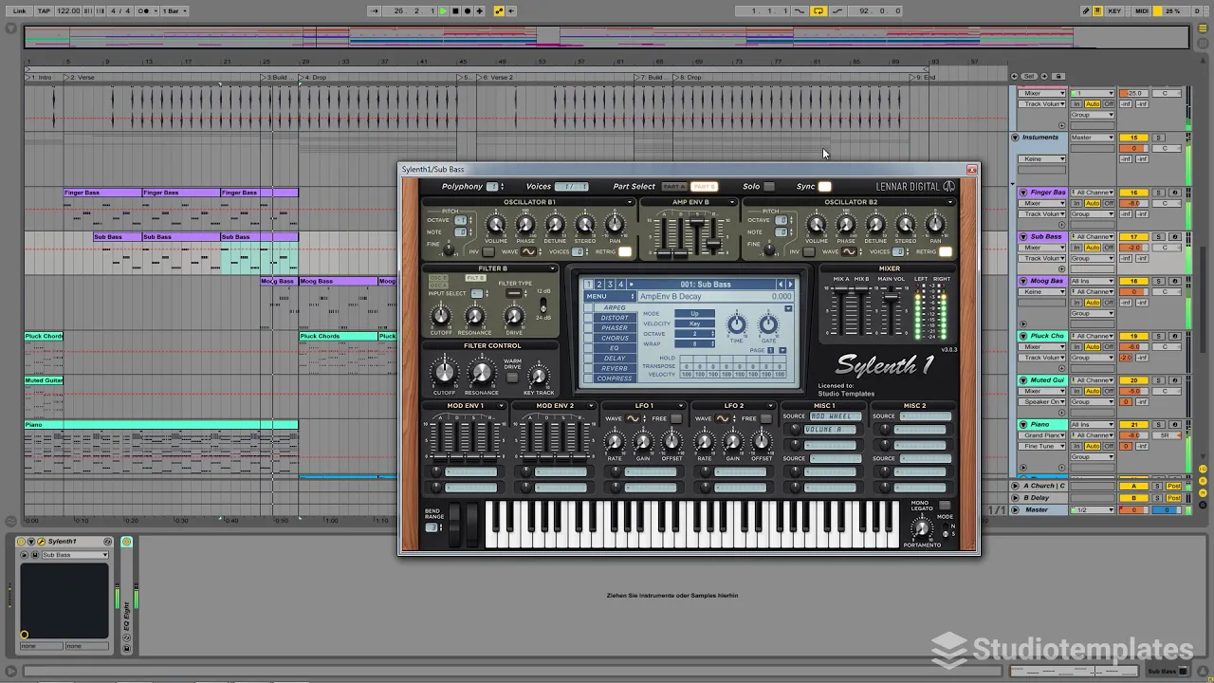Click the arpeggiator Time knob
1214x683 pixels.
[x=736, y=325]
